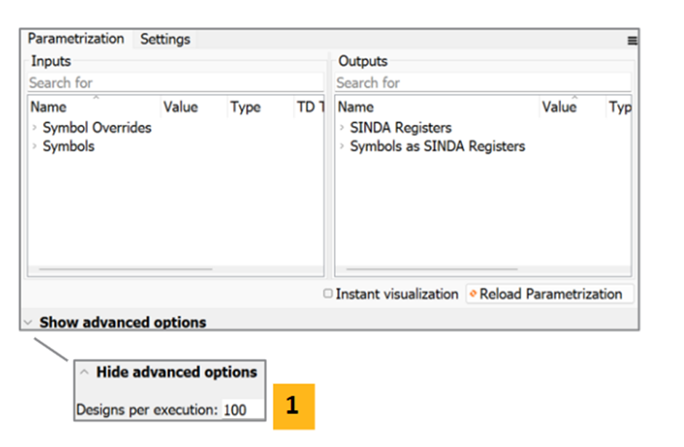684x447 pixels.
Task: Expand the Symbols input node
Action: tap(34, 147)
